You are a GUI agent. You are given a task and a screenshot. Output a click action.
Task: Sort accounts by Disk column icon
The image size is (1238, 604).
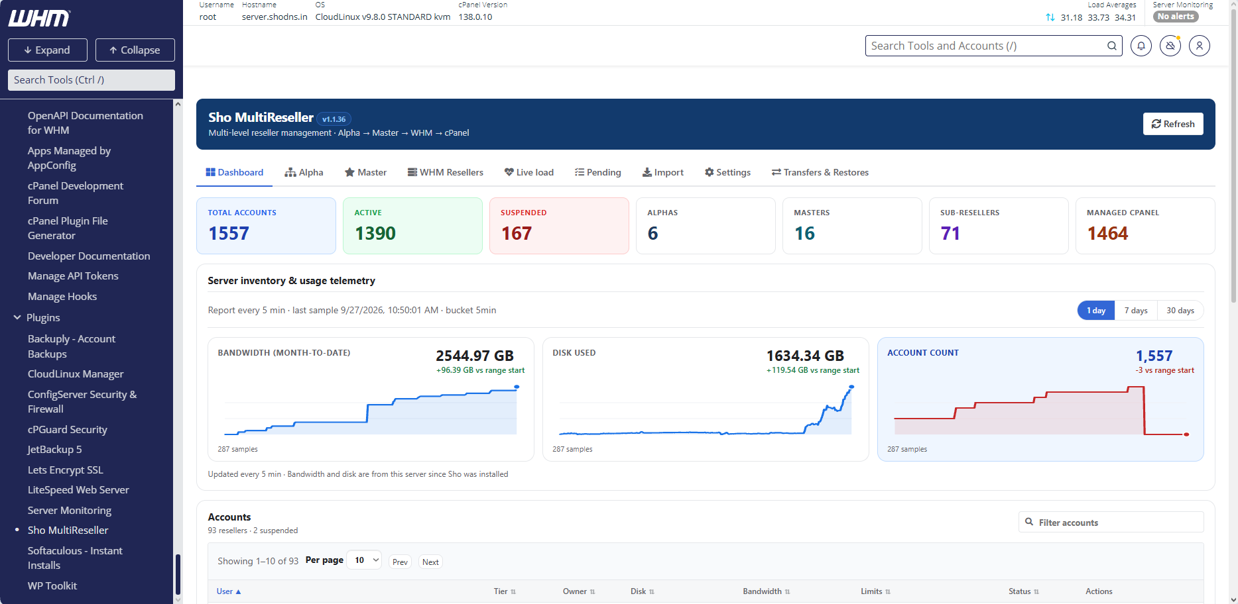[x=651, y=591]
